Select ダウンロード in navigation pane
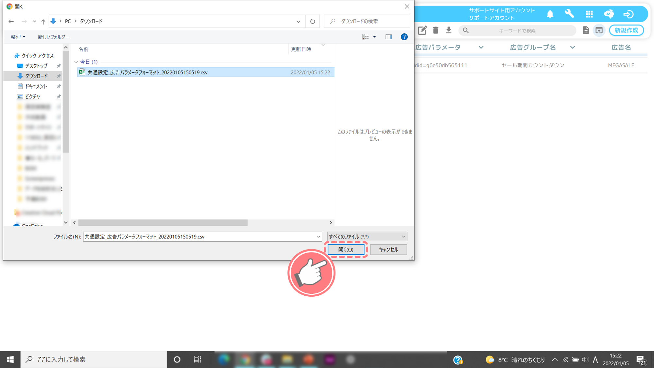The height and width of the screenshot is (368, 654). (36, 76)
